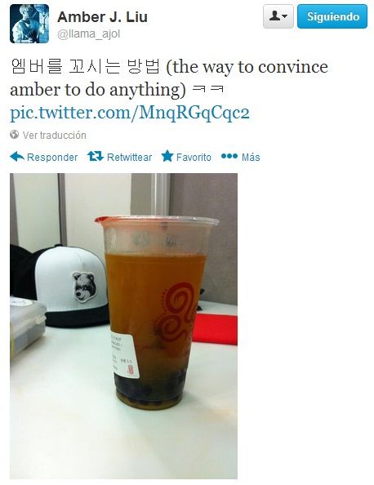The height and width of the screenshot is (485, 374).
Task: Open the pic.twitter.com/MnqRGqCqc2 link
Action: (130, 113)
